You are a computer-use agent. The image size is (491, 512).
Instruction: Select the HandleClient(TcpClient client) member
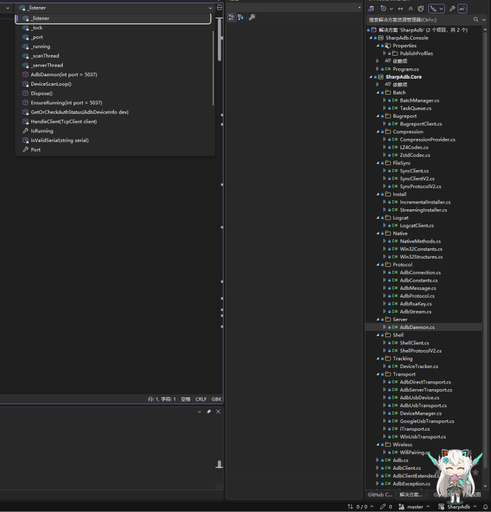click(x=63, y=122)
